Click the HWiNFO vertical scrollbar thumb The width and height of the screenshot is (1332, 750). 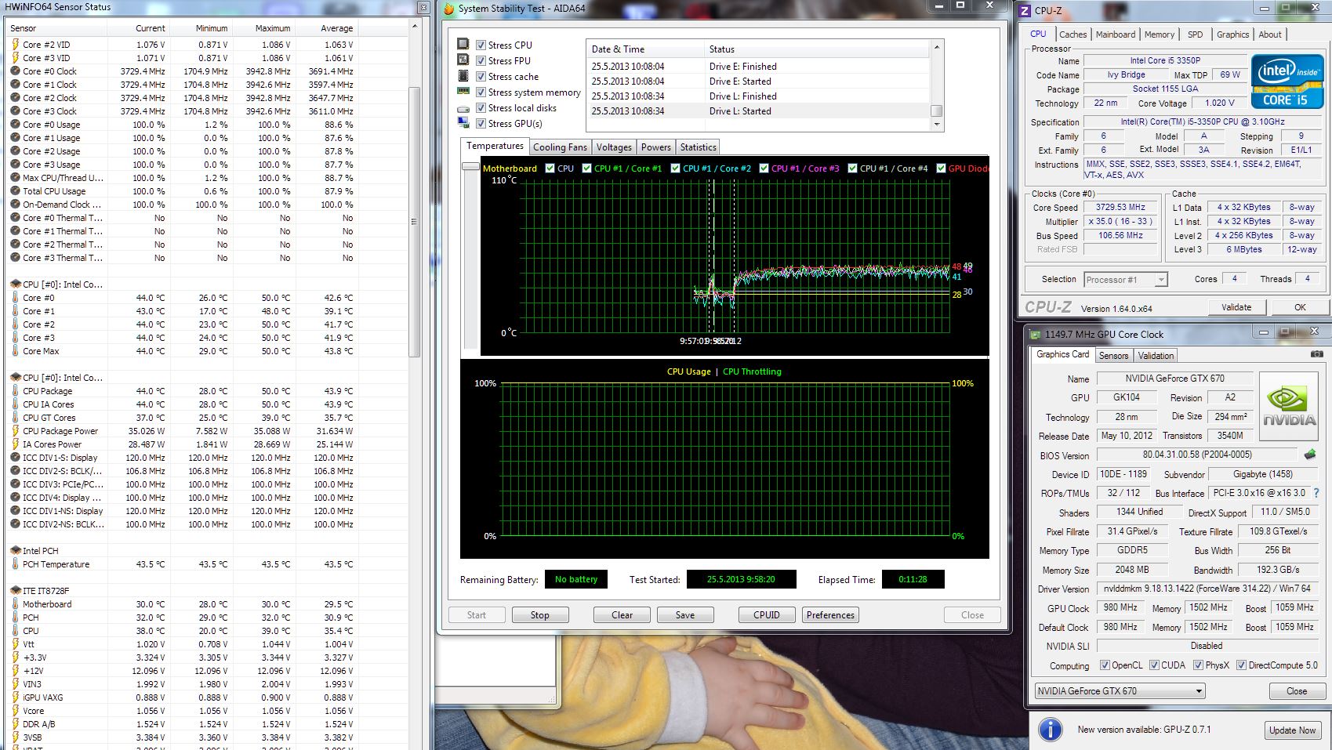[415, 222]
